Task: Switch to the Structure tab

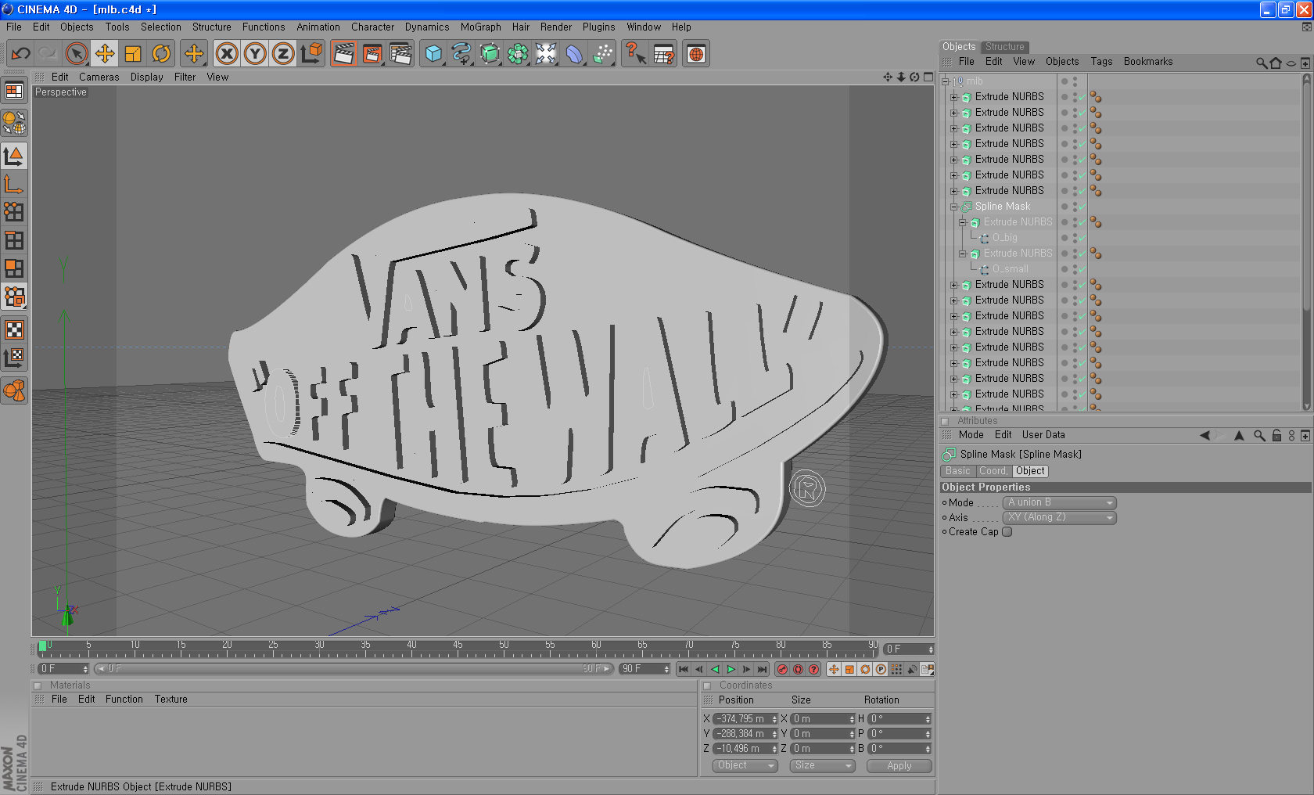Action: (x=1004, y=47)
